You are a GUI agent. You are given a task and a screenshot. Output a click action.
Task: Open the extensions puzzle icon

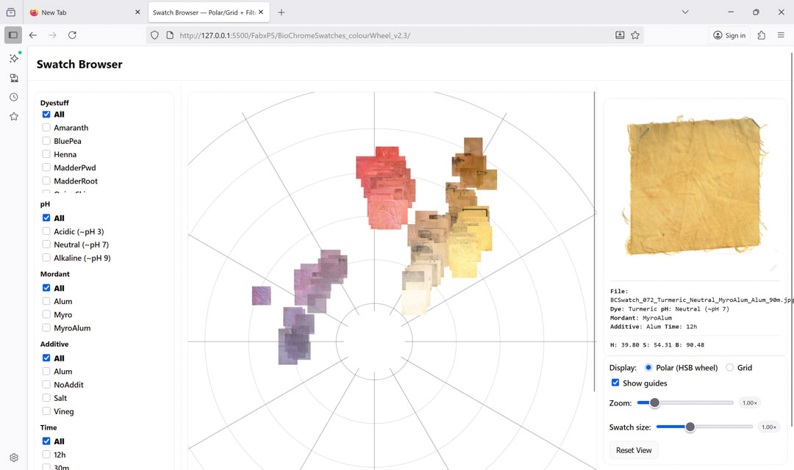pyautogui.click(x=761, y=35)
